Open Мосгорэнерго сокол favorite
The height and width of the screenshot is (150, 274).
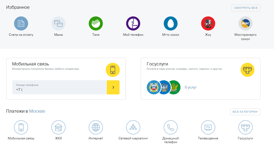tap(245, 24)
